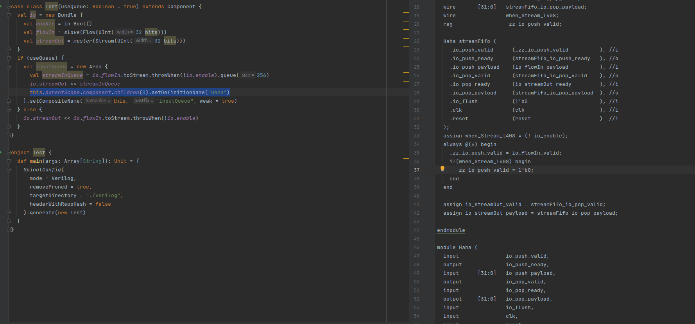The image size is (695, 324).
Task: Fold the if (useQueue) block
Action: 9,58
